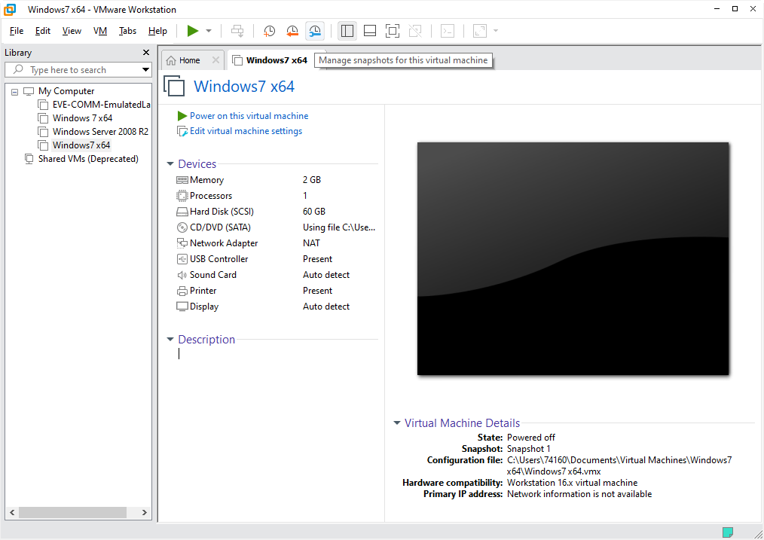Click the Printer device icon
Viewport: 764px width, 540px height.
pyautogui.click(x=182, y=291)
